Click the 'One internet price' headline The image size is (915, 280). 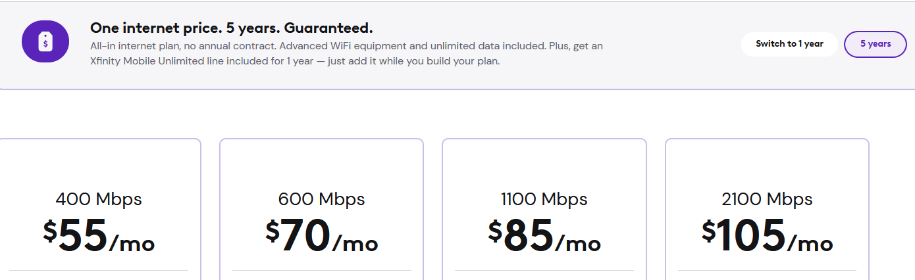232,28
